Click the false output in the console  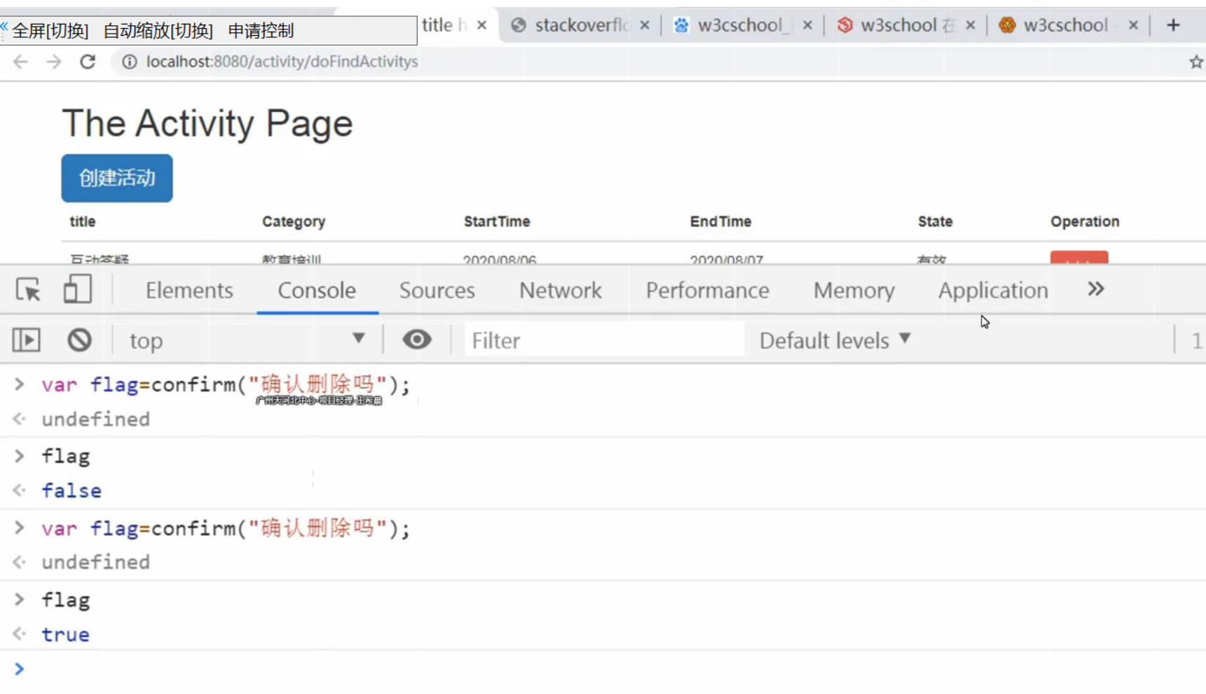[71, 491]
